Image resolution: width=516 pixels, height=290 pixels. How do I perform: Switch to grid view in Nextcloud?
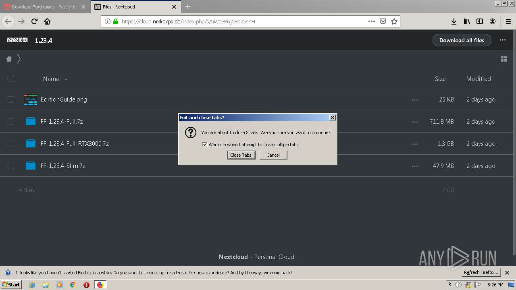[x=504, y=59]
